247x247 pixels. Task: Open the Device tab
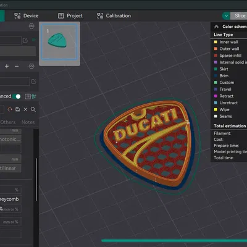point(27,15)
